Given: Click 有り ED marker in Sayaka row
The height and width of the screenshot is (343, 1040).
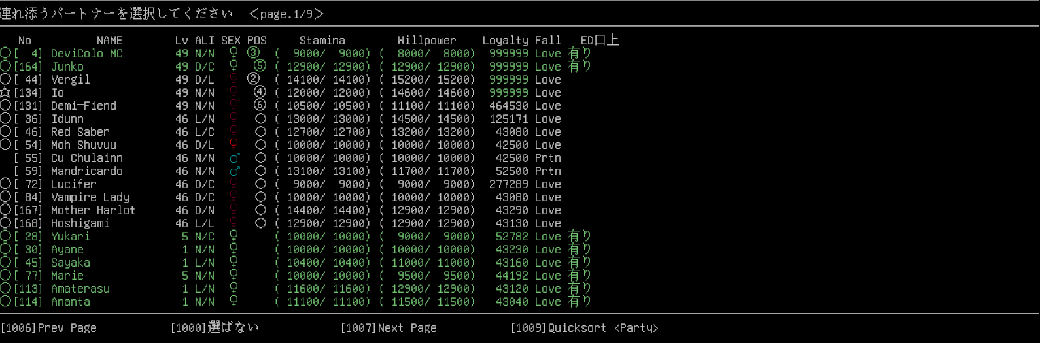Looking at the screenshot, I should (x=580, y=263).
